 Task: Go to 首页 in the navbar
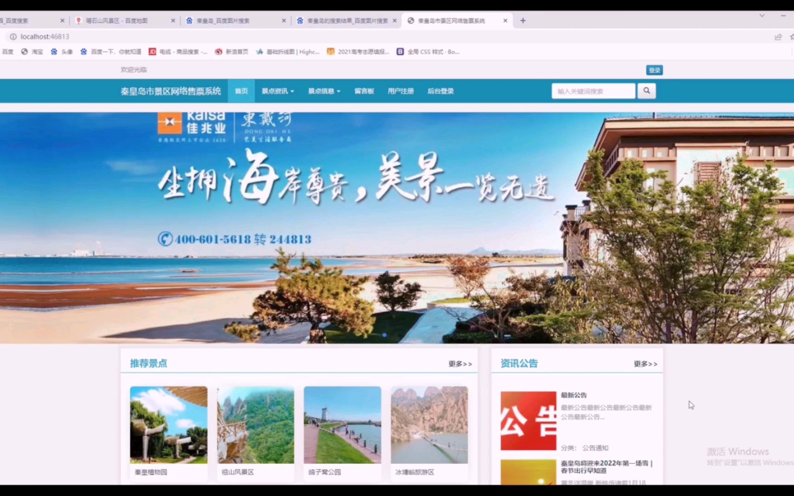[241, 91]
